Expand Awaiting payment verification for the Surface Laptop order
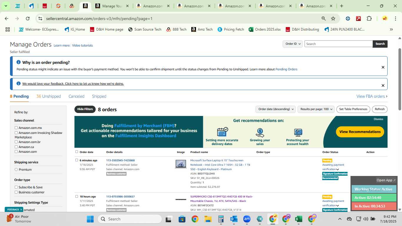 point(338,169)
